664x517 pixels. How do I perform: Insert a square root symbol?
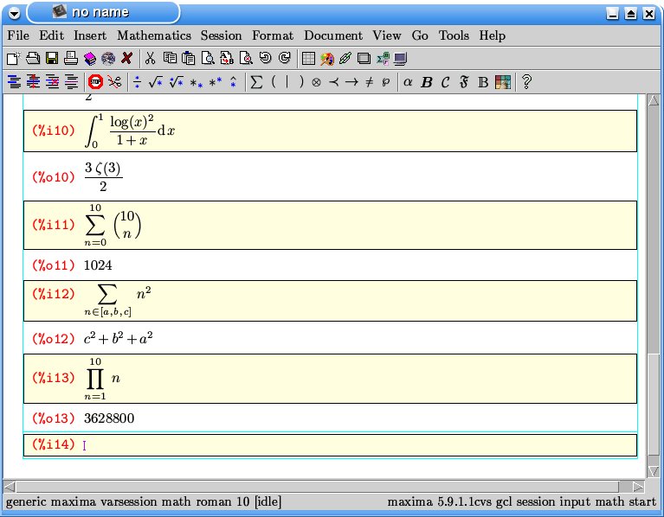click(156, 81)
